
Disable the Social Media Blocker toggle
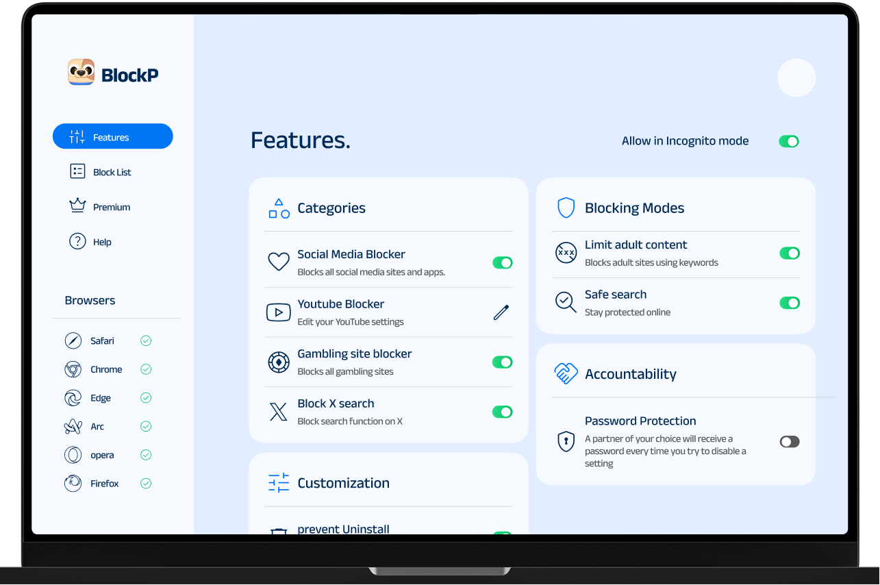[x=503, y=263]
